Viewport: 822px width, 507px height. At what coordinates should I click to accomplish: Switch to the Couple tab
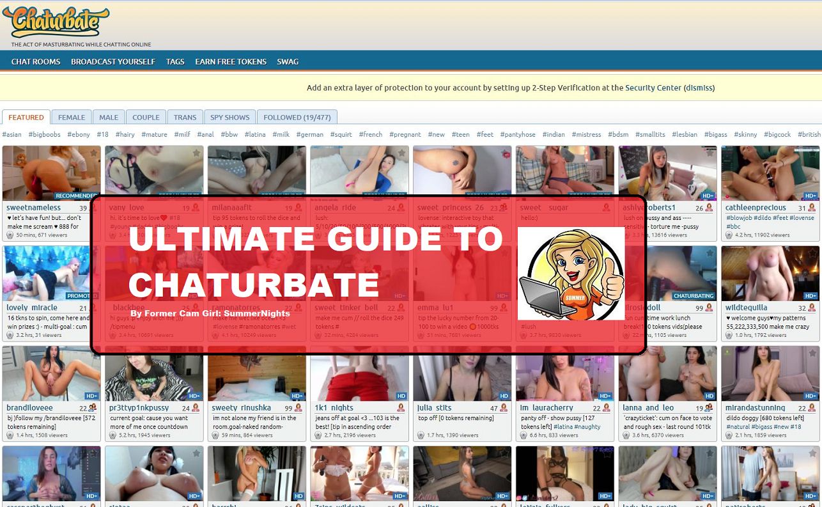[146, 117]
